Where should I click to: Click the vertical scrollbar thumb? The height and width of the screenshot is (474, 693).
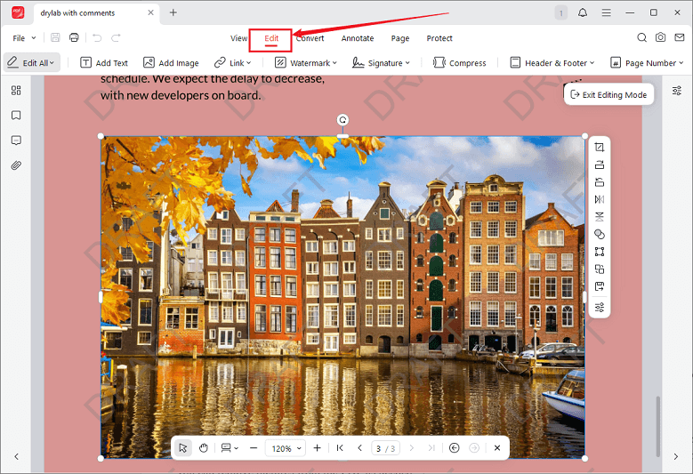coord(658,426)
